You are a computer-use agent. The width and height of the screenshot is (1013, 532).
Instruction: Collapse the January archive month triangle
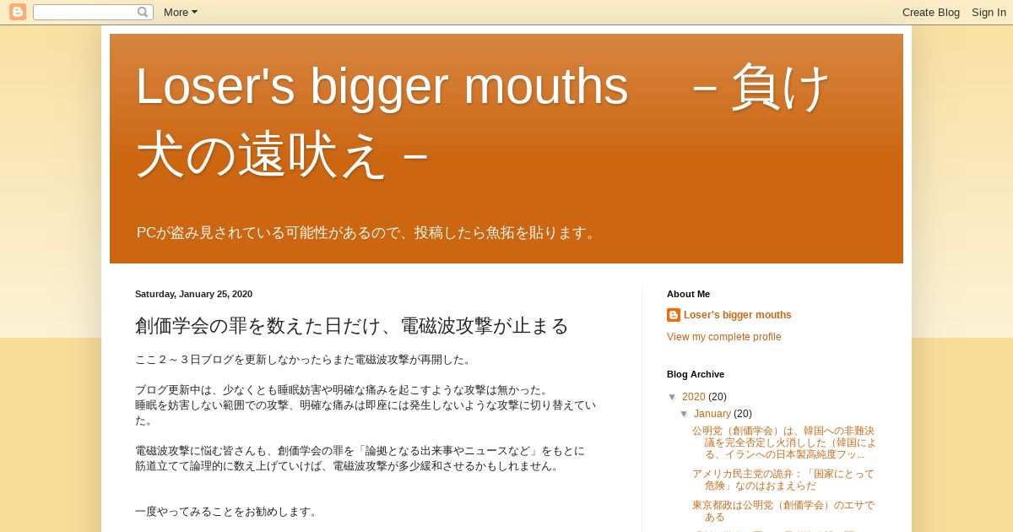pos(685,414)
